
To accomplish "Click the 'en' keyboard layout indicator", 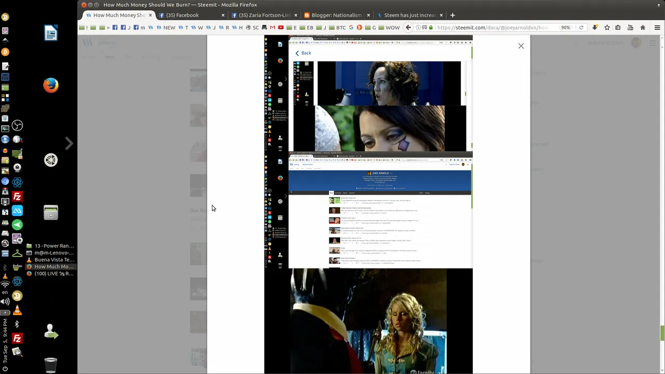I will (x=5, y=292).
